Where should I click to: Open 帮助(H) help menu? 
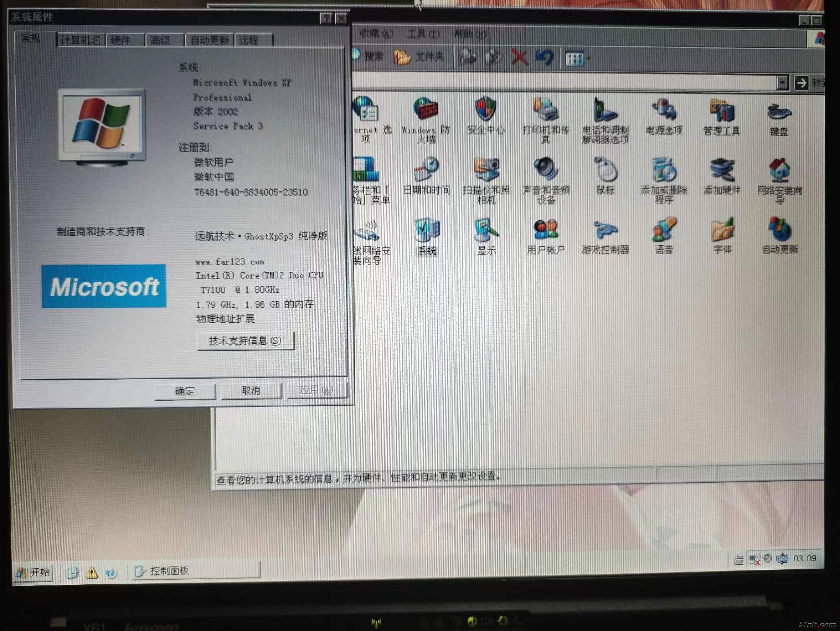(x=470, y=34)
